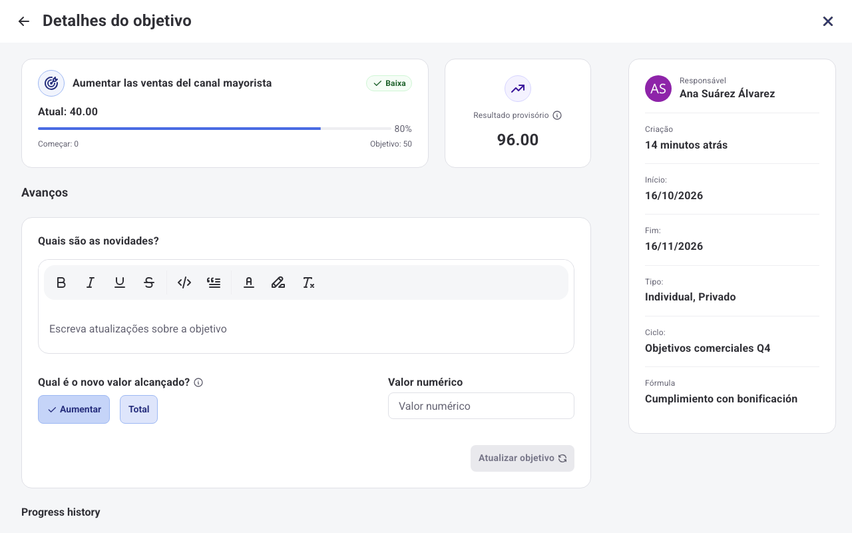This screenshot has height=533, width=852.
Task: Open the text color picker
Action: pos(249,282)
